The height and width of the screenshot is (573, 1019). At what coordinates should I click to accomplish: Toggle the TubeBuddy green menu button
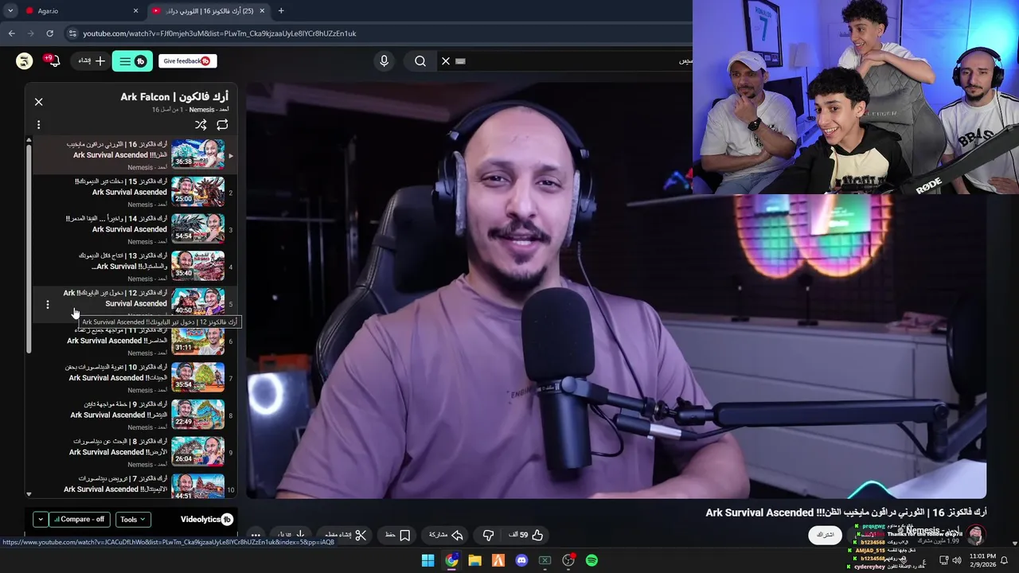(132, 61)
